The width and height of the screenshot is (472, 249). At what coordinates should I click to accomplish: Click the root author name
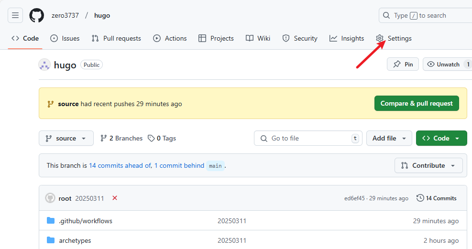coord(65,198)
